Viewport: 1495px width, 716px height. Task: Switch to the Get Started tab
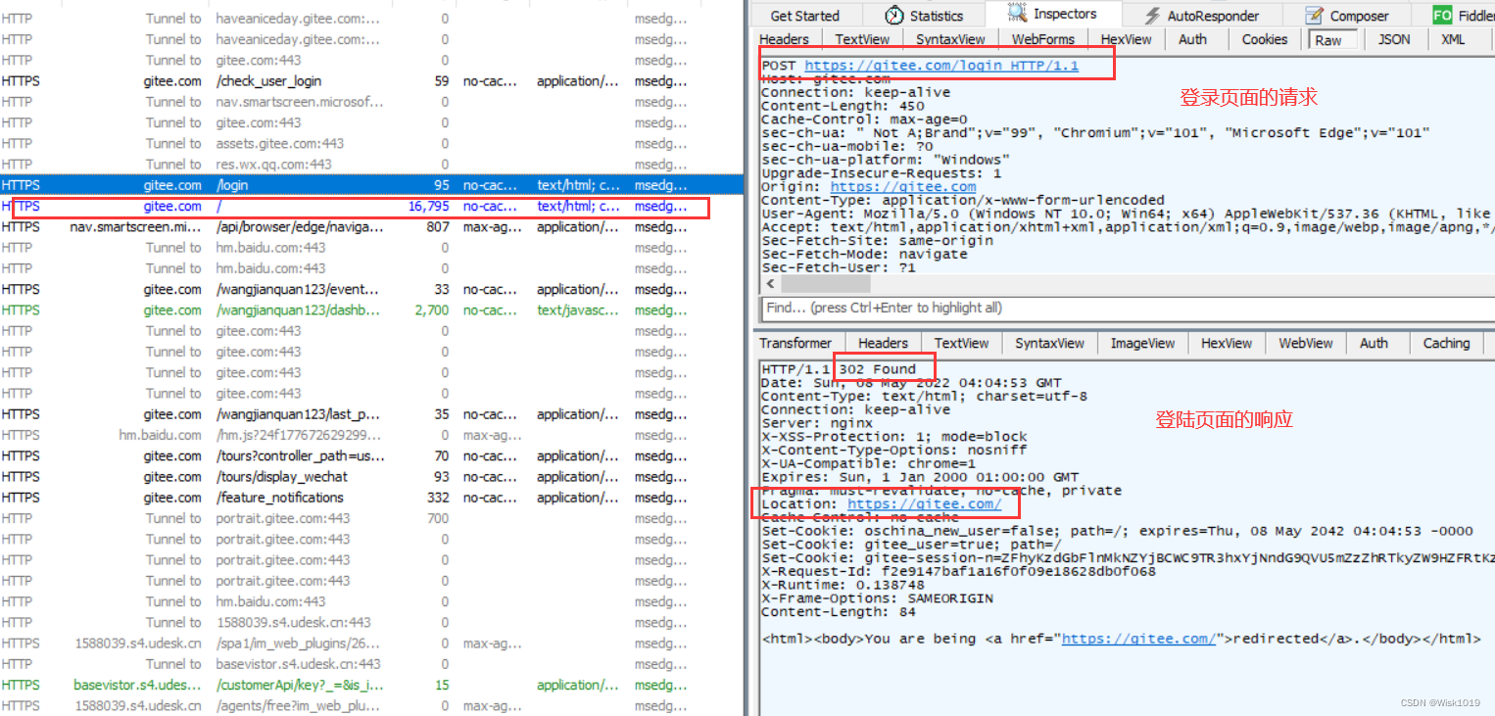pos(804,16)
